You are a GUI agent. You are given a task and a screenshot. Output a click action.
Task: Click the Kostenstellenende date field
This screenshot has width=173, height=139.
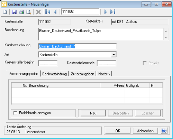coord(107,63)
